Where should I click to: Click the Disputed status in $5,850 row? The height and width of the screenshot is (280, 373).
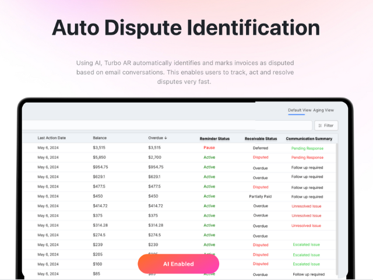pos(261,157)
